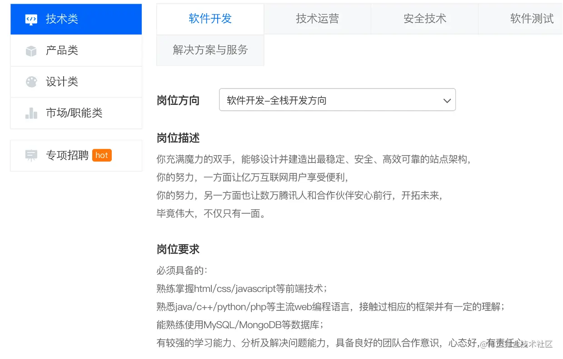Click the palette icon beside 设计类

click(30, 82)
